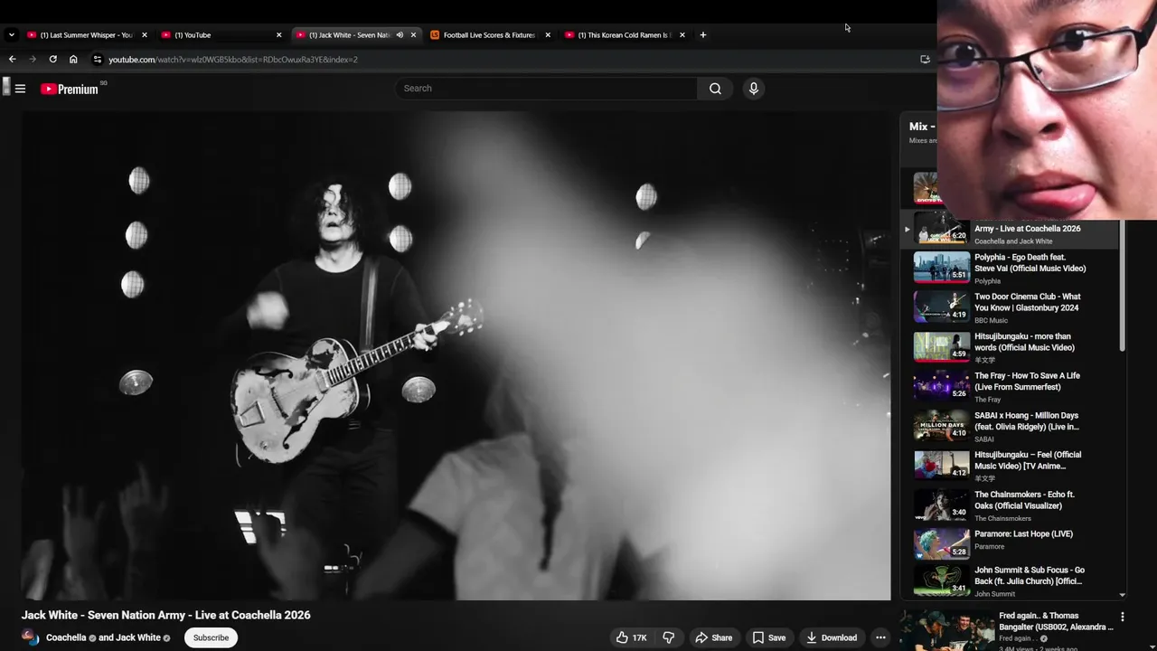The width and height of the screenshot is (1157, 651).
Task: Switch to Football Live Scores & Fixtures tab
Action: (489, 35)
